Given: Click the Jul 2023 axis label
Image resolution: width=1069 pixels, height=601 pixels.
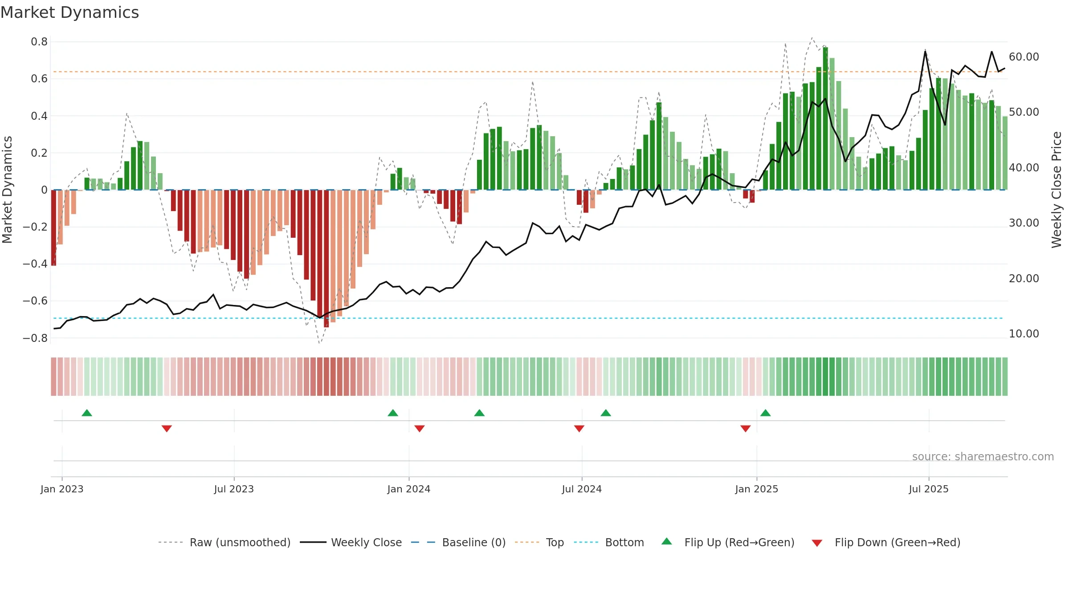Looking at the screenshot, I should pos(234,489).
